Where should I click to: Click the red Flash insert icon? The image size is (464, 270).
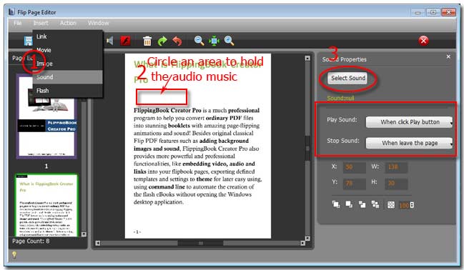(125, 41)
